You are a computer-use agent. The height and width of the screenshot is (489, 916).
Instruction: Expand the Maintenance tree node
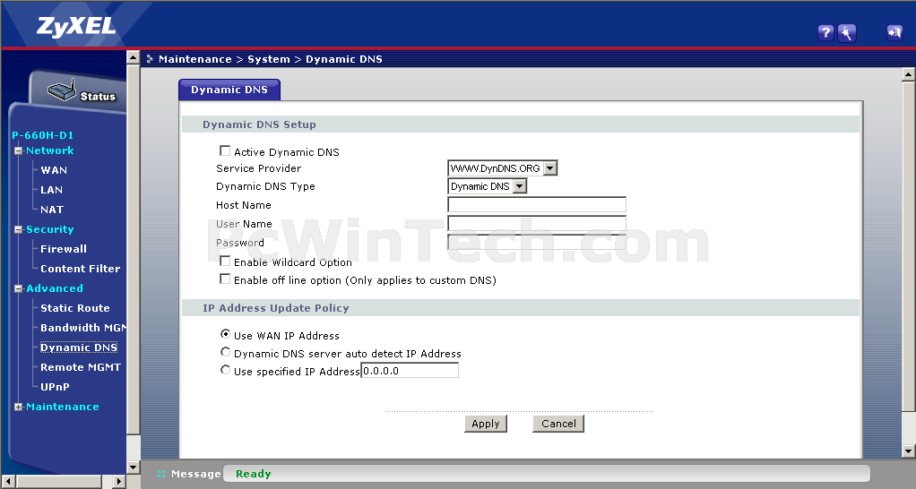tap(18, 407)
